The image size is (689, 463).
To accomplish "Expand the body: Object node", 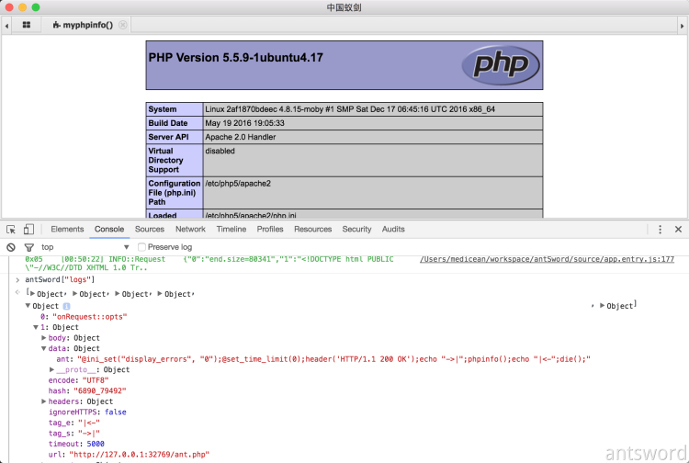I will coord(42,338).
